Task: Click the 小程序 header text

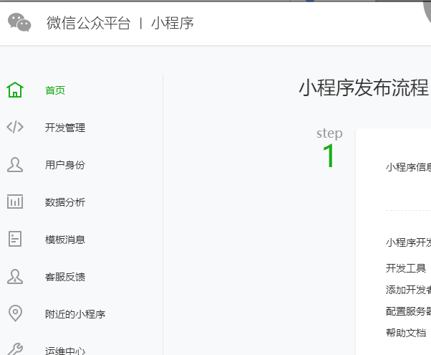Action: (x=173, y=23)
